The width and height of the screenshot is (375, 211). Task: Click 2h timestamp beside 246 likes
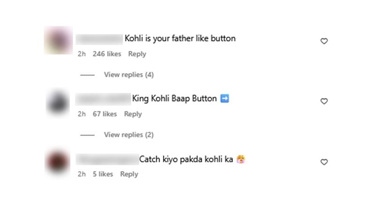coord(82,54)
